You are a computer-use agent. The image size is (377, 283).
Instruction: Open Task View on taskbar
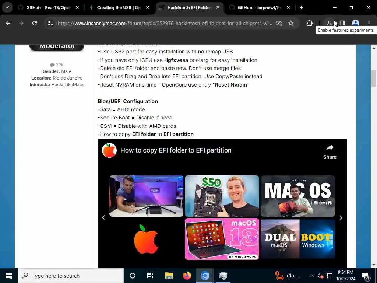(150, 276)
